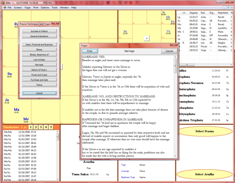Image resolution: width=235 pixels, height=183 pixels.
Task: Click the Select Arudha oval button
Action: pos(205,174)
